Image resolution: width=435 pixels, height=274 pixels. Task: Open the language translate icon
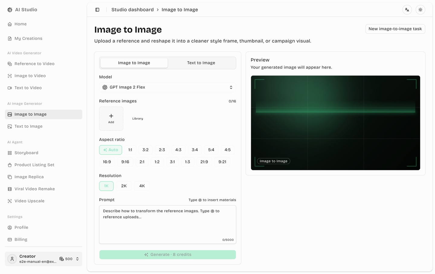(x=407, y=10)
